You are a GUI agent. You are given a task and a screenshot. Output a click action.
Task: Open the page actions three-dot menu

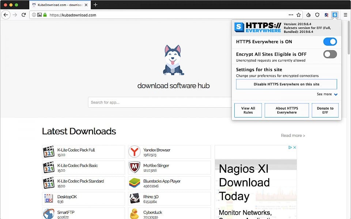(x=291, y=15)
